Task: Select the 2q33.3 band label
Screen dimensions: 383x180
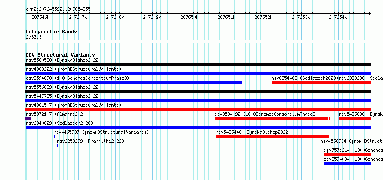Action: coord(34,37)
